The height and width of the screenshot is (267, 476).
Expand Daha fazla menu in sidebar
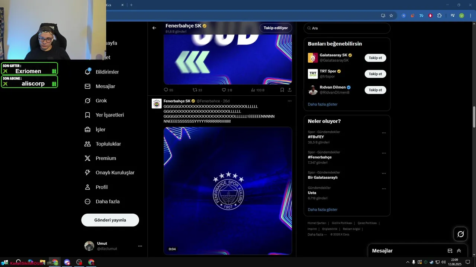click(x=102, y=201)
